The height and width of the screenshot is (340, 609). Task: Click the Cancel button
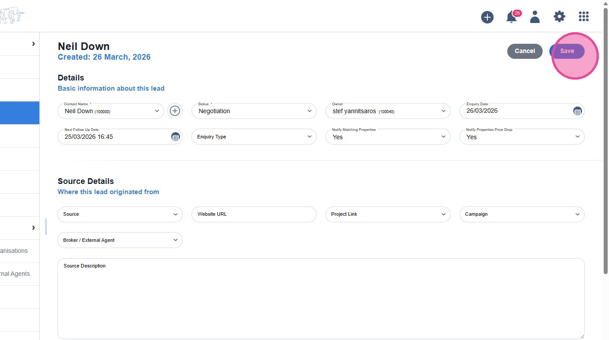click(525, 51)
